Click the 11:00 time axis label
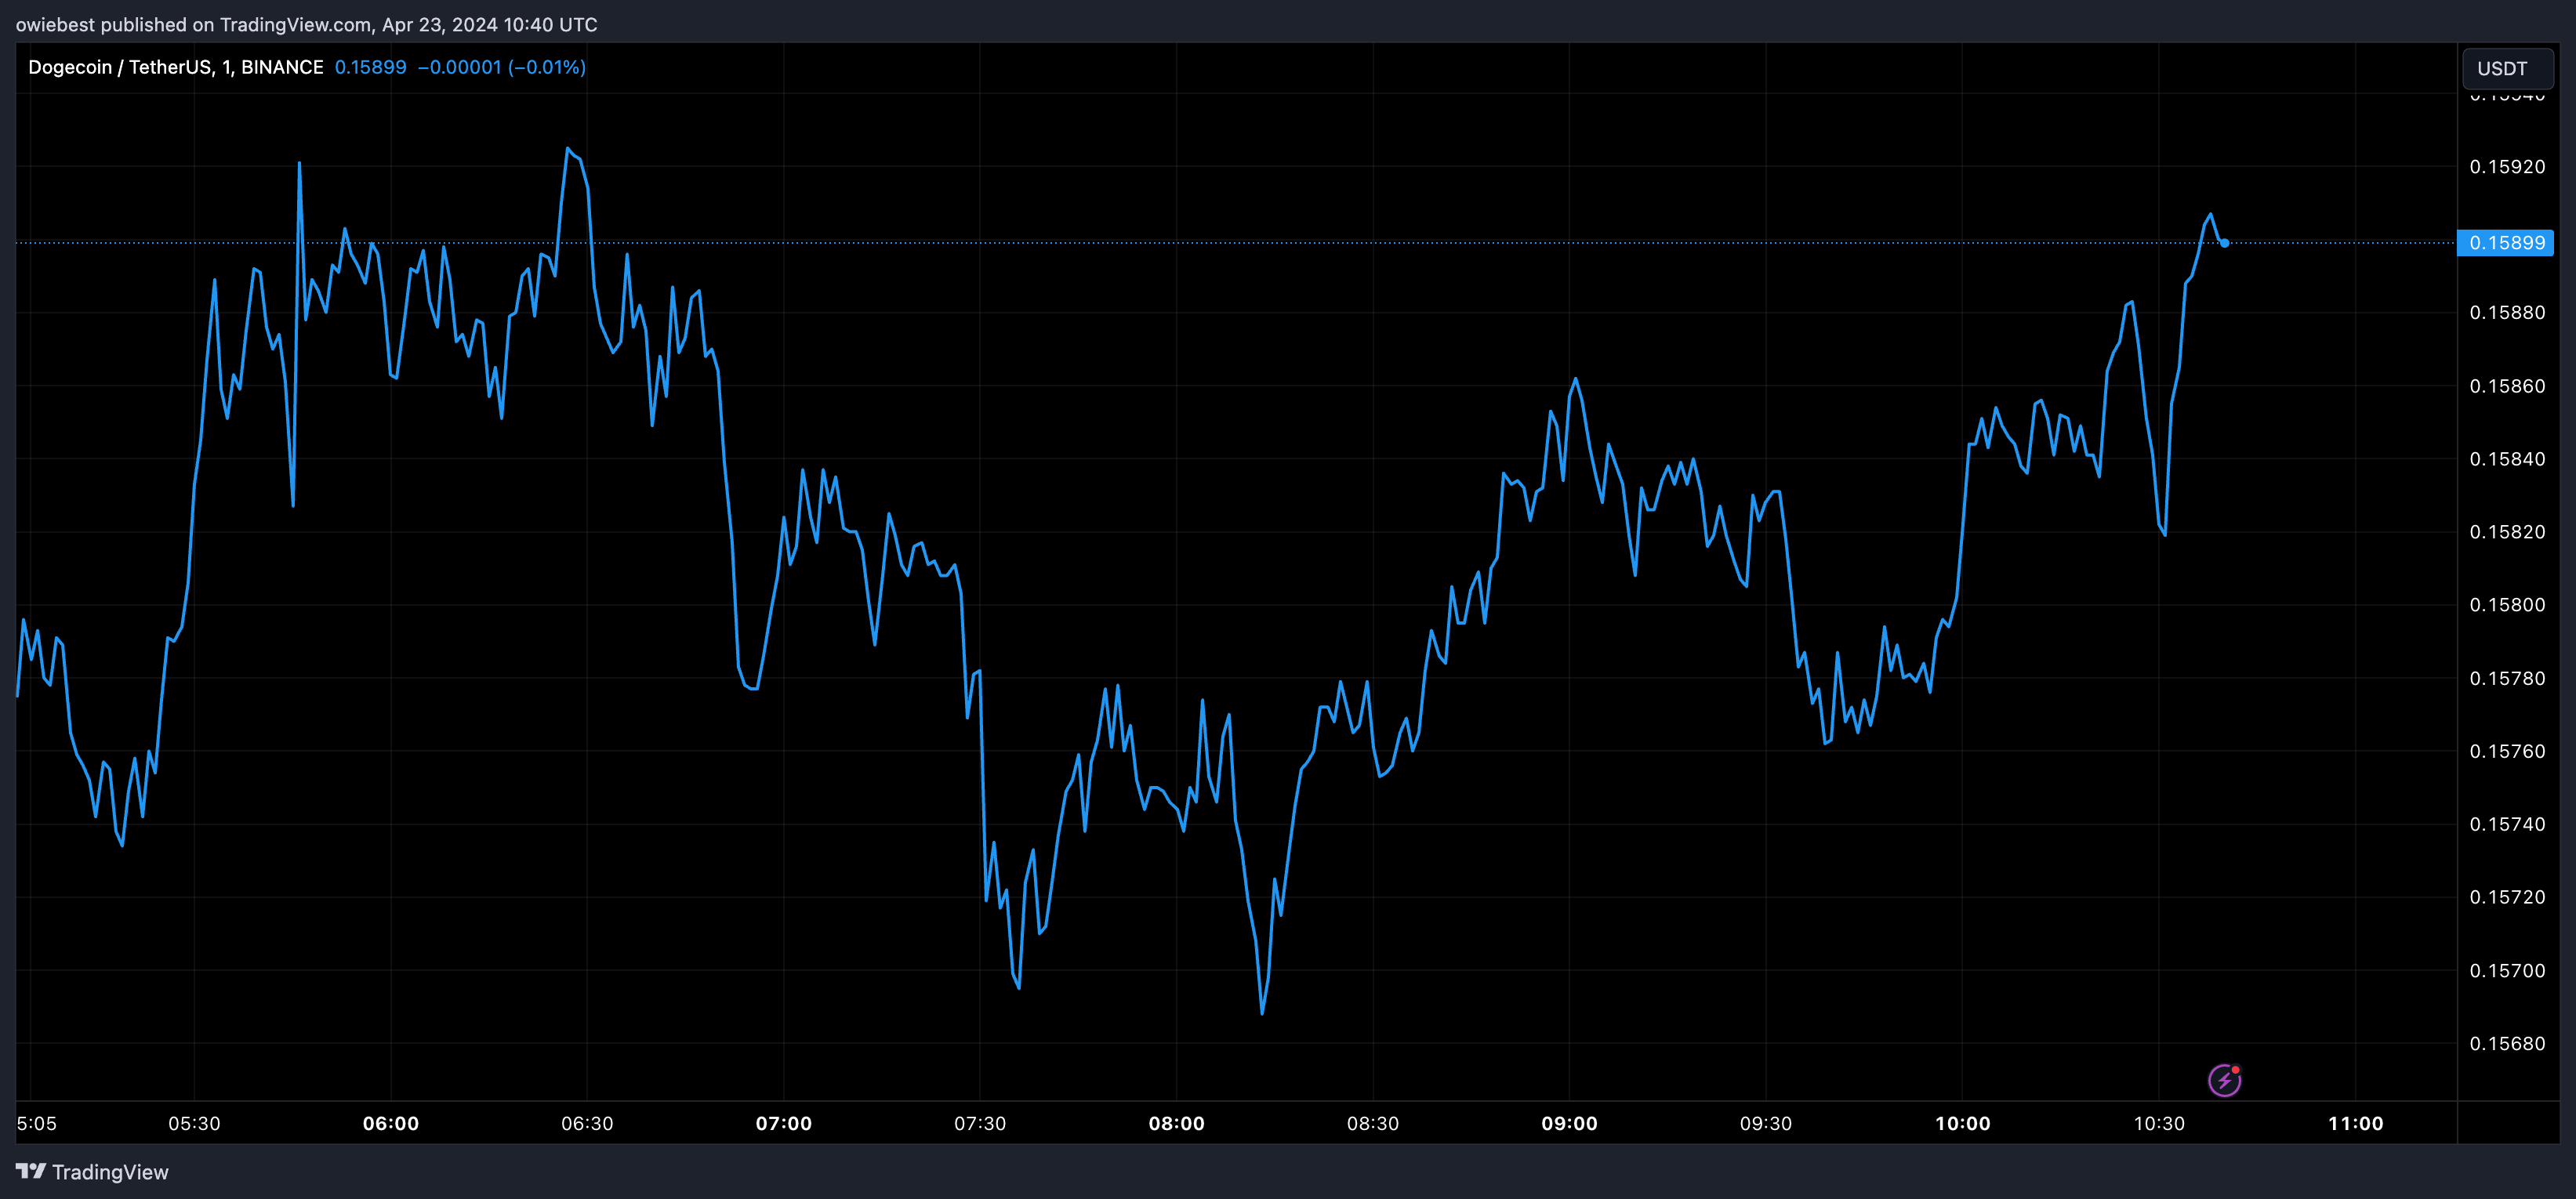2576x1199 pixels. tap(2355, 1123)
